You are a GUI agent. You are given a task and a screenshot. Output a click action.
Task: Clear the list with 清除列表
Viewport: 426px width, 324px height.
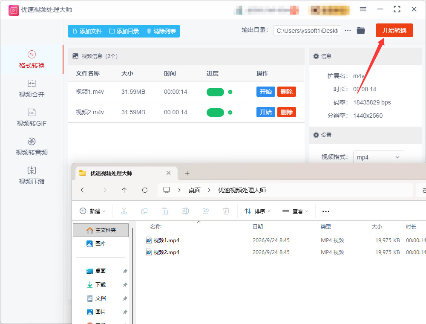coord(161,31)
